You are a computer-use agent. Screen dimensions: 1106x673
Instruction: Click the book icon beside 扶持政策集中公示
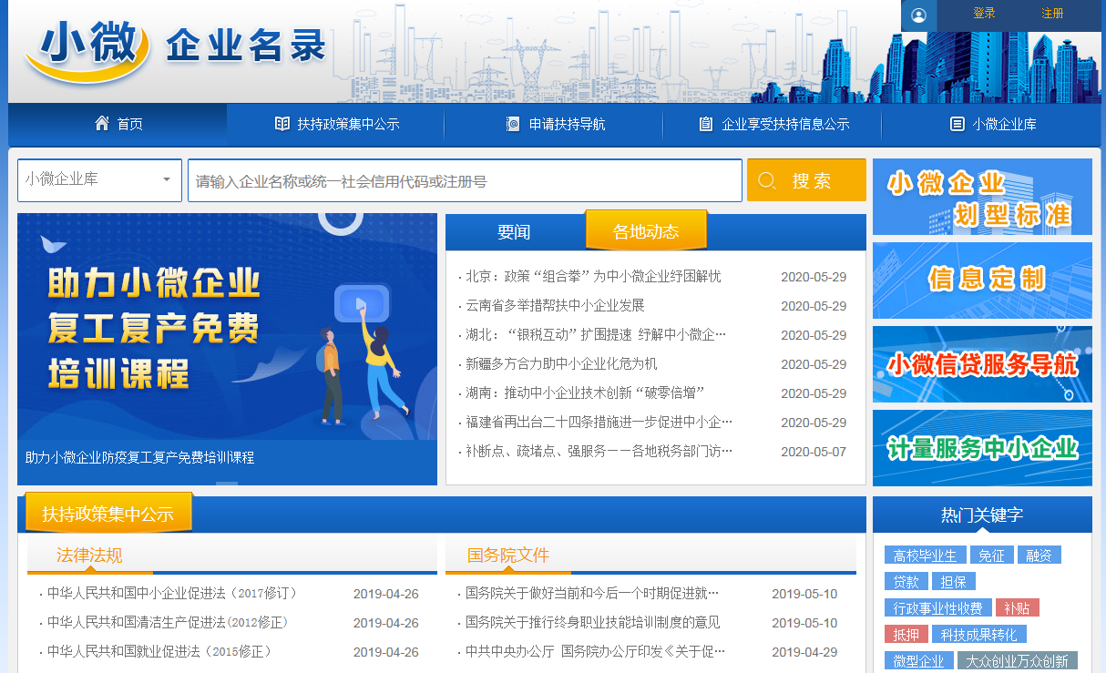pos(282,124)
